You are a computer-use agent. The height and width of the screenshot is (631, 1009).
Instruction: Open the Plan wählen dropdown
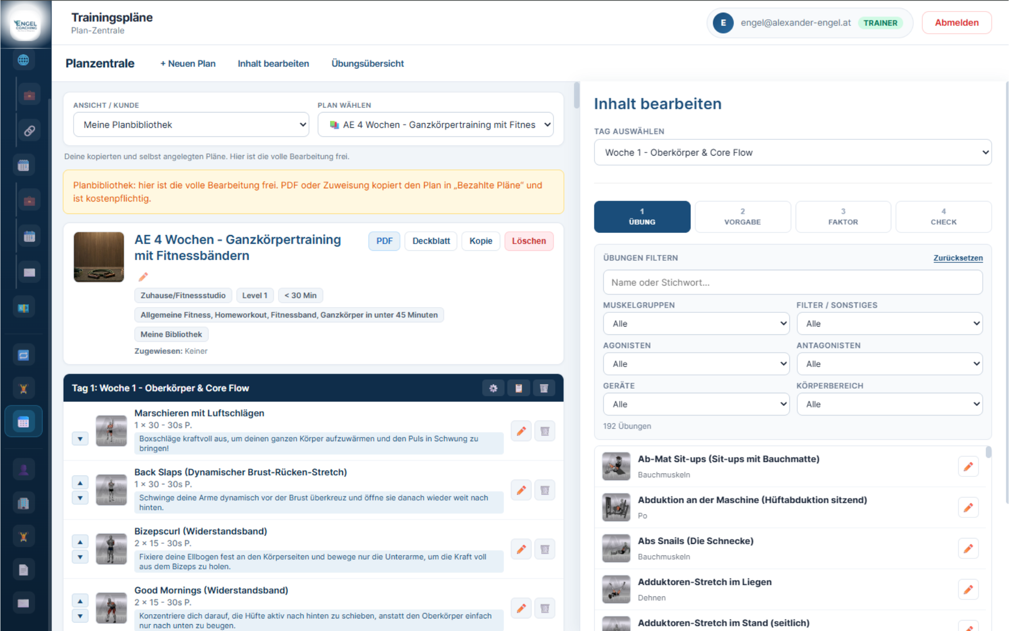[x=435, y=125]
